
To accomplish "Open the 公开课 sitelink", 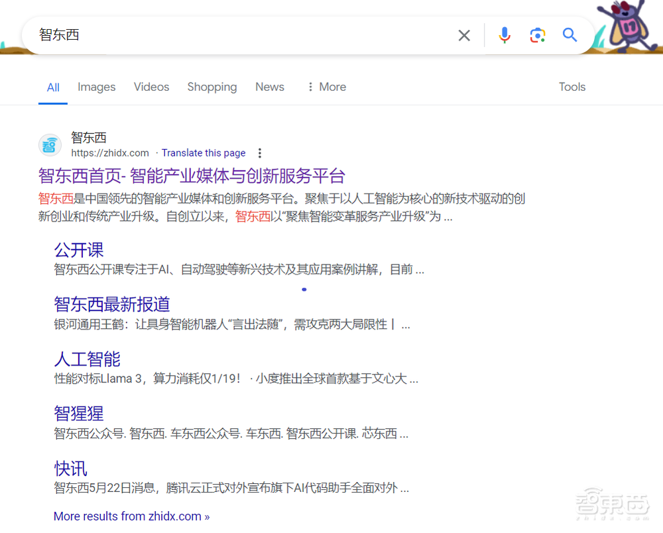I will [x=78, y=250].
